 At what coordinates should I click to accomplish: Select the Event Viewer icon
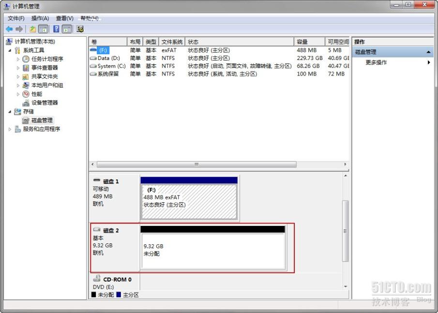(26, 68)
